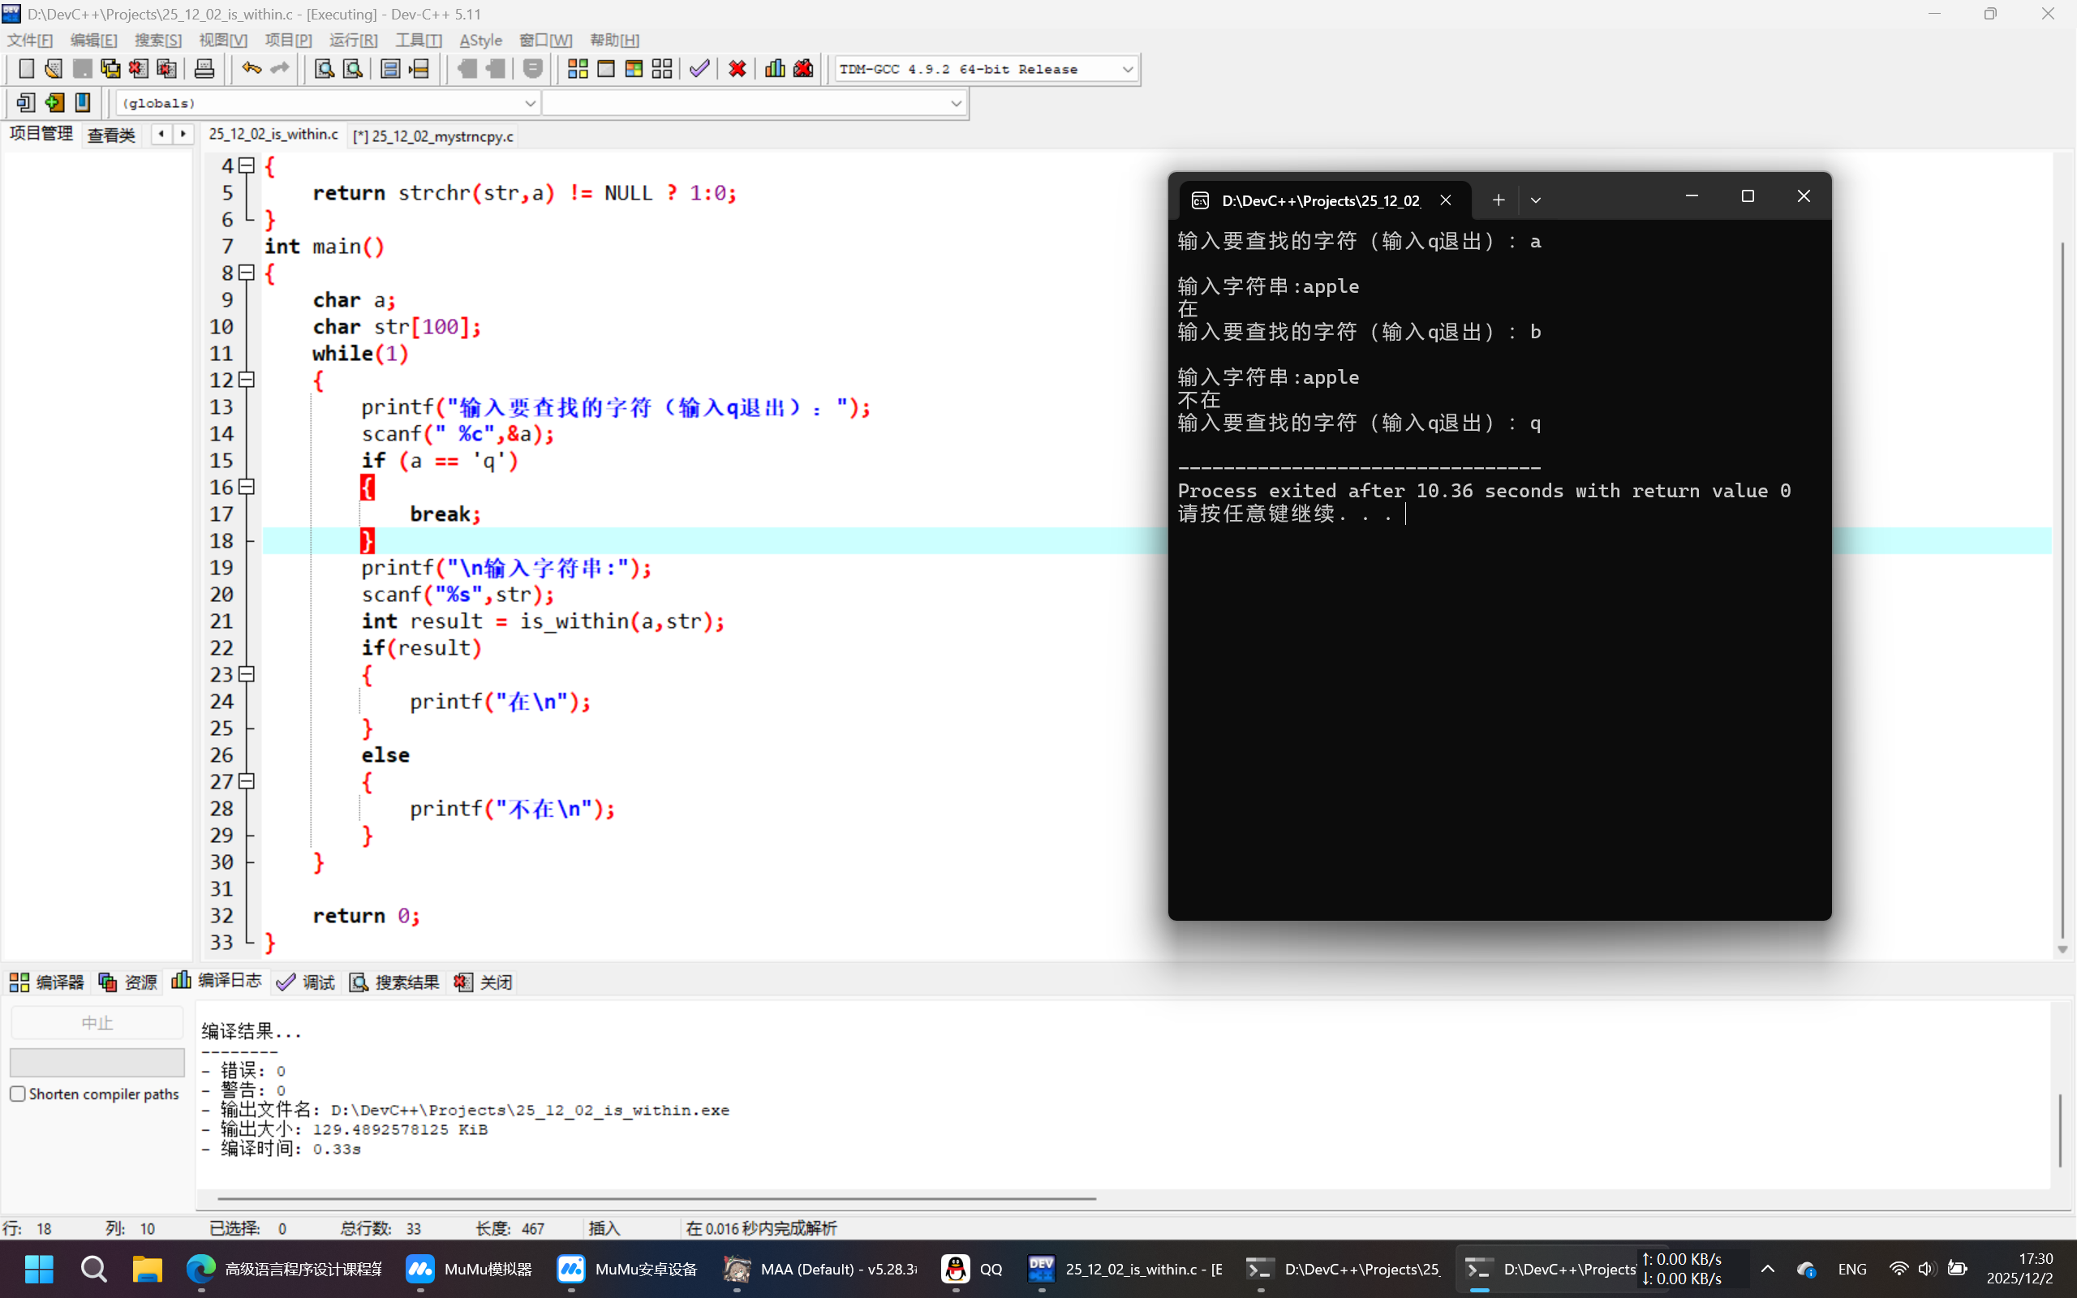The width and height of the screenshot is (2077, 1298).
Task: Click the Save All toolbar icon
Action: (x=110, y=69)
